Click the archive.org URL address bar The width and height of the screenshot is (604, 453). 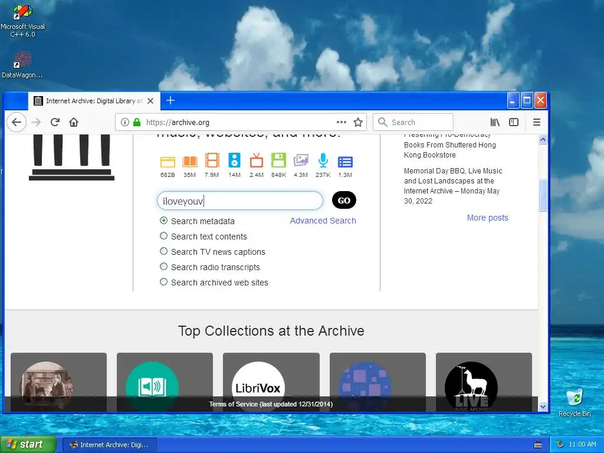click(x=241, y=122)
